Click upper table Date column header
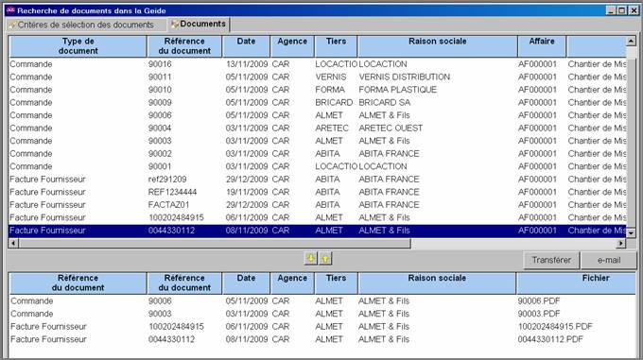Screen dimensions: 643x360 coord(246,46)
